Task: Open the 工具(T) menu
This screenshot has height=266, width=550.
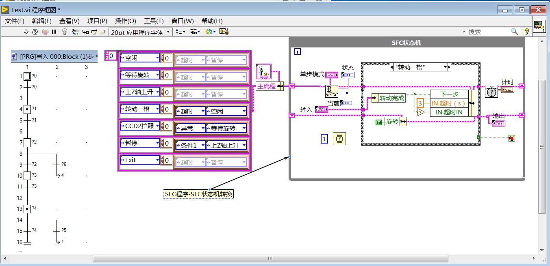Action: (x=154, y=21)
